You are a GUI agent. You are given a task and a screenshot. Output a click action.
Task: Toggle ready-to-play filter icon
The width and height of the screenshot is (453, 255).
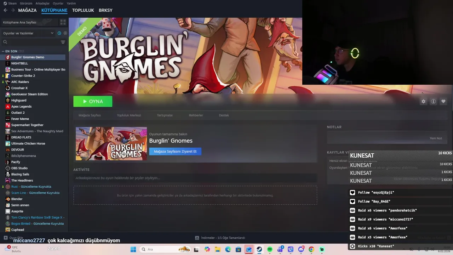coord(65,33)
